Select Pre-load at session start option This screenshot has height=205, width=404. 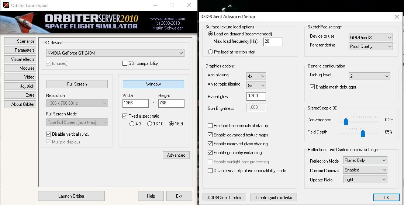211,52
